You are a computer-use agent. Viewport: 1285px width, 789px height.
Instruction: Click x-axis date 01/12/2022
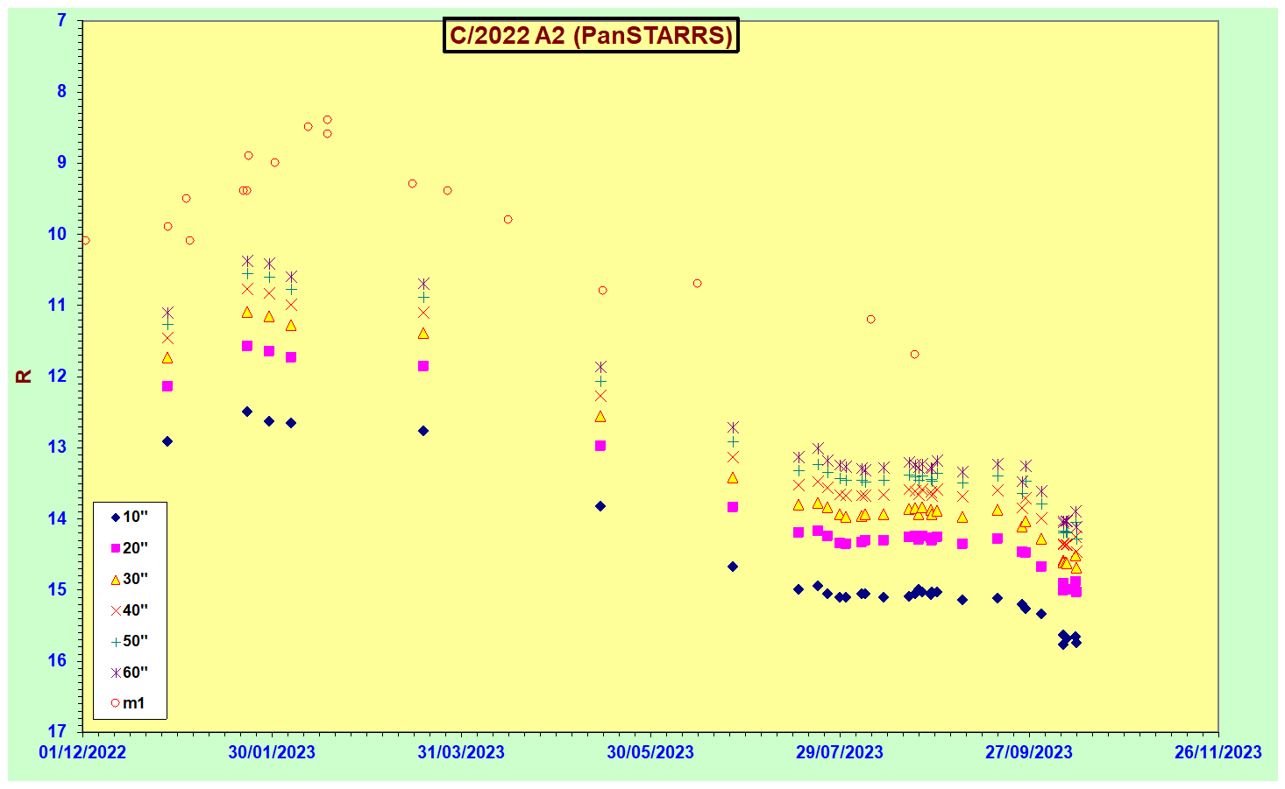pyautogui.click(x=82, y=752)
